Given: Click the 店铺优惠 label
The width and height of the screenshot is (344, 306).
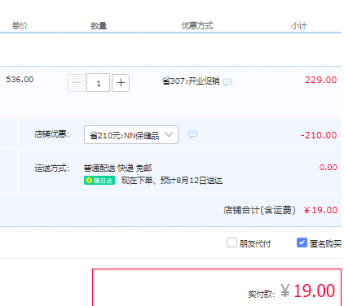Looking at the screenshot, I should (52, 134).
